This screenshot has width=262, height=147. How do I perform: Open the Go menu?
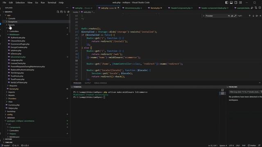[x=36, y=2]
